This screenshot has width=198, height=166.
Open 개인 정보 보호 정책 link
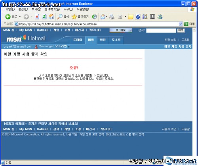pos(92,135)
